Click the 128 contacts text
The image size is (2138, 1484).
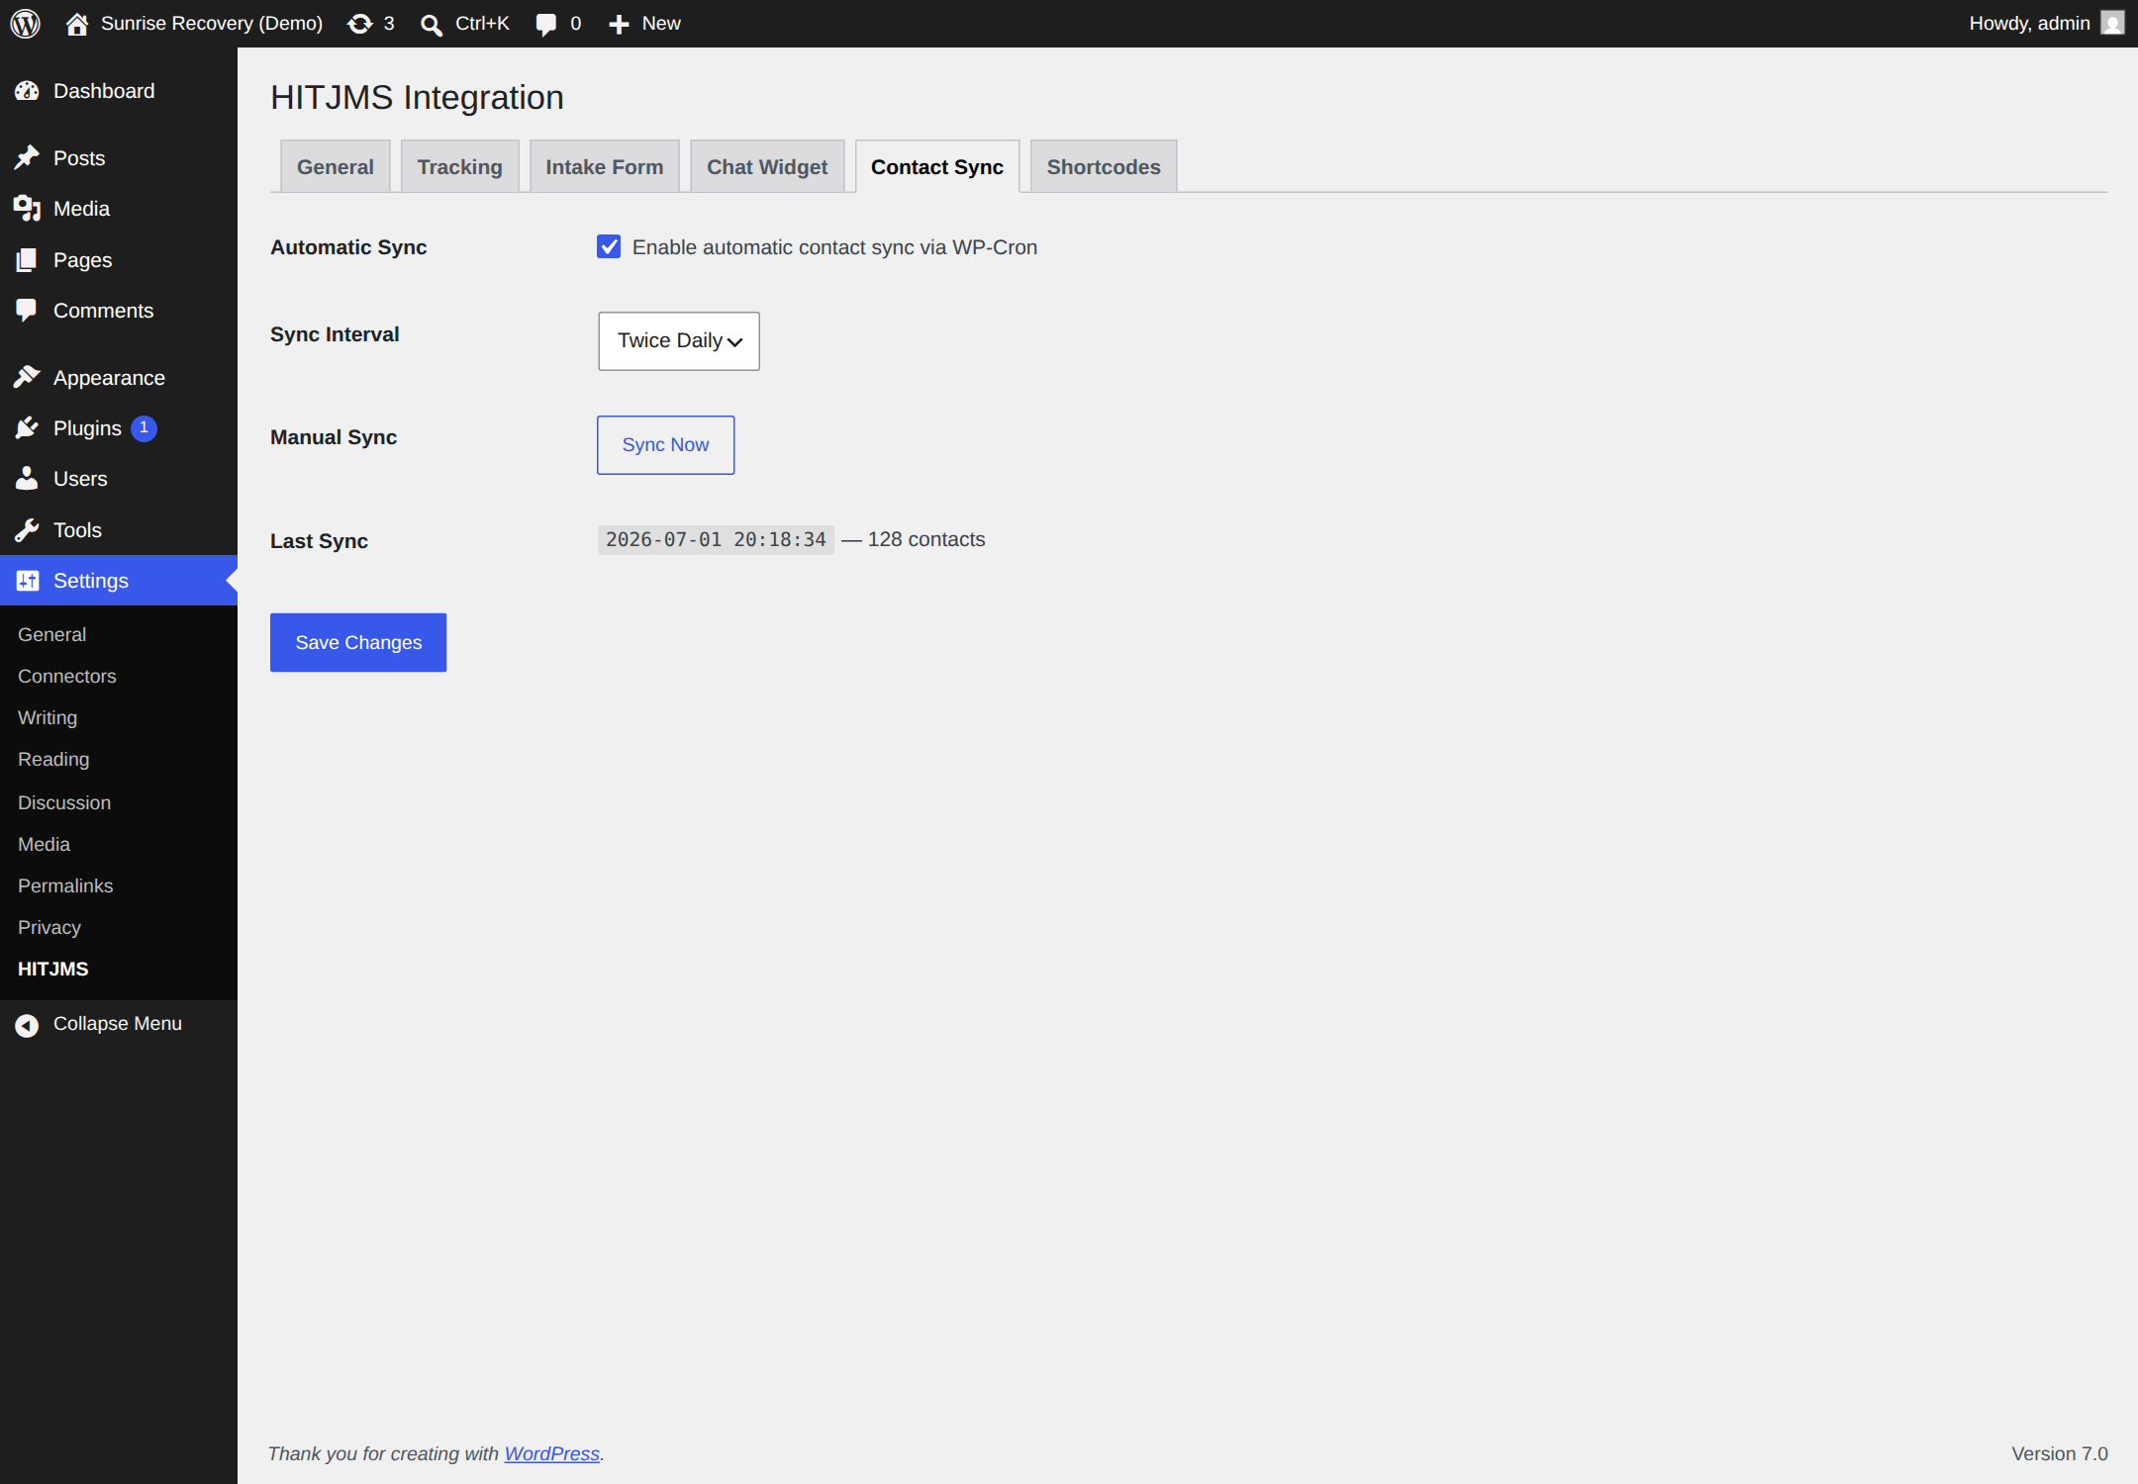926,539
